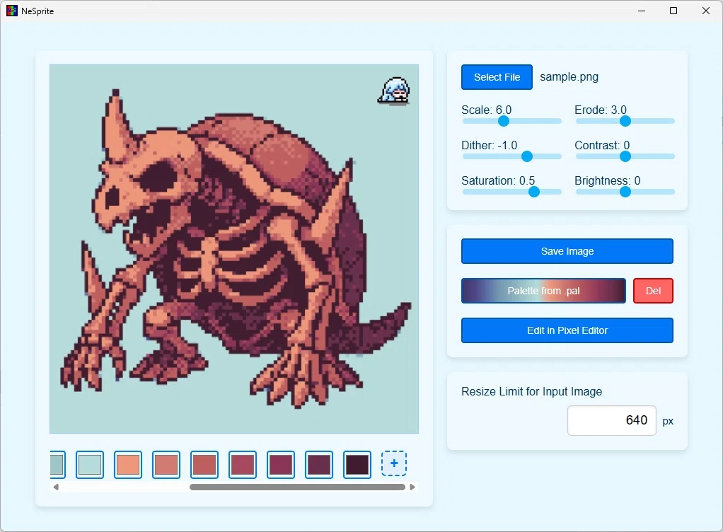Click the right scroll arrow under the palette
723x532 pixels.
click(412, 487)
